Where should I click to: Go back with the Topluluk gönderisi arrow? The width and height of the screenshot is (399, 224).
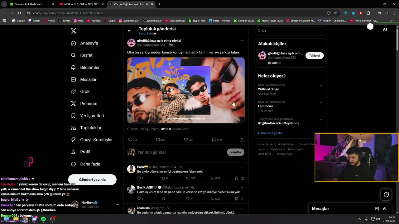(129, 31)
